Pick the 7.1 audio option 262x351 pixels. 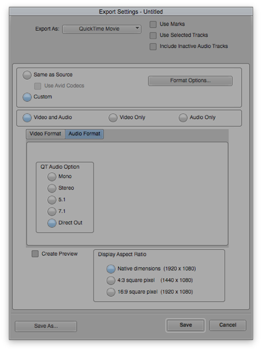coord(52,212)
